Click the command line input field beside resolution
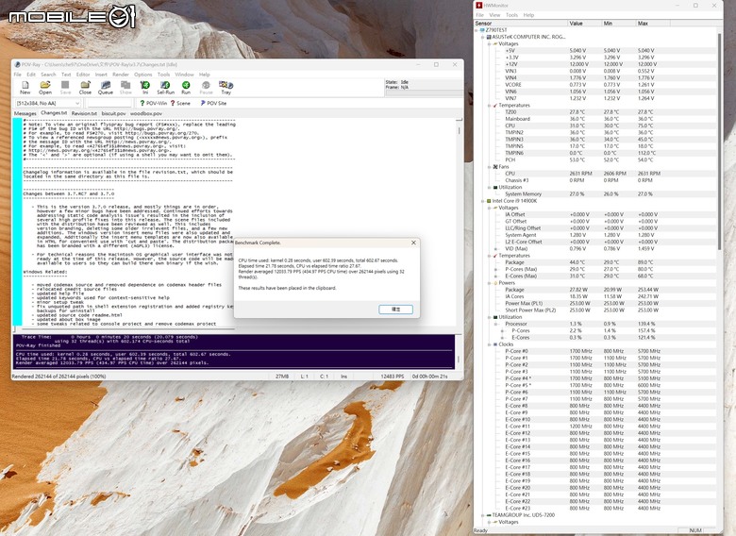The height and width of the screenshot is (536, 736). tap(109, 103)
